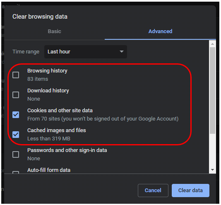The image size is (221, 205).
Task: Click the 'Download history' label
Action: coord(48,91)
